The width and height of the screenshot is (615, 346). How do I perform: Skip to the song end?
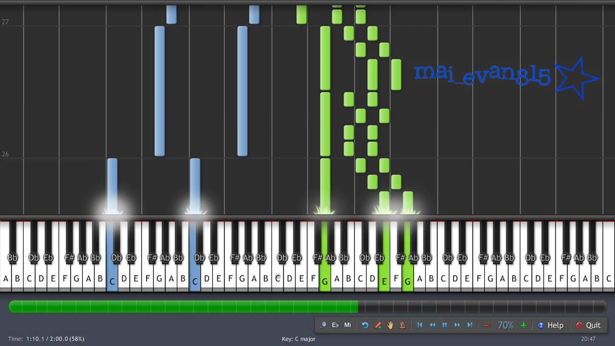click(x=470, y=325)
